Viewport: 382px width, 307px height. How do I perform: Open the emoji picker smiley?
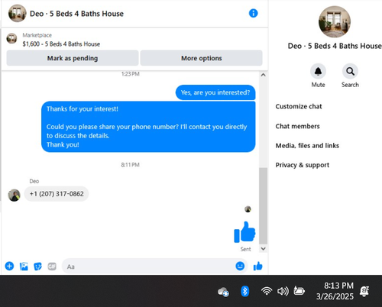(x=240, y=266)
